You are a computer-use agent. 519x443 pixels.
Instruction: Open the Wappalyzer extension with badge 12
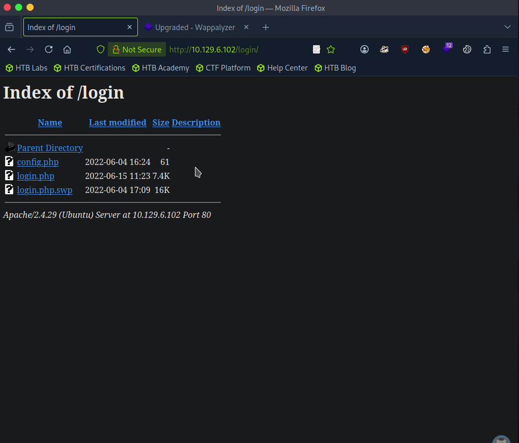click(446, 49)
